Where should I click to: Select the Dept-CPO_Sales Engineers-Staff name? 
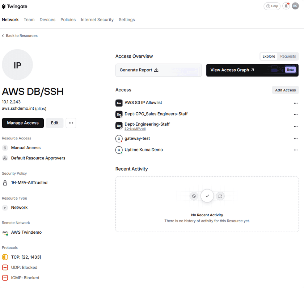[156, 114]
